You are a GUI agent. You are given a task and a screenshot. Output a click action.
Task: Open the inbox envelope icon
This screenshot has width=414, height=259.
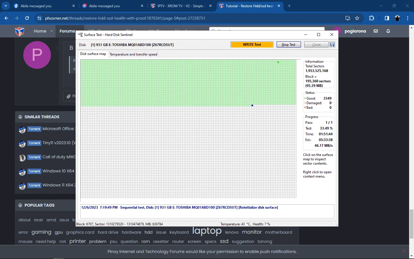[376, 31]
